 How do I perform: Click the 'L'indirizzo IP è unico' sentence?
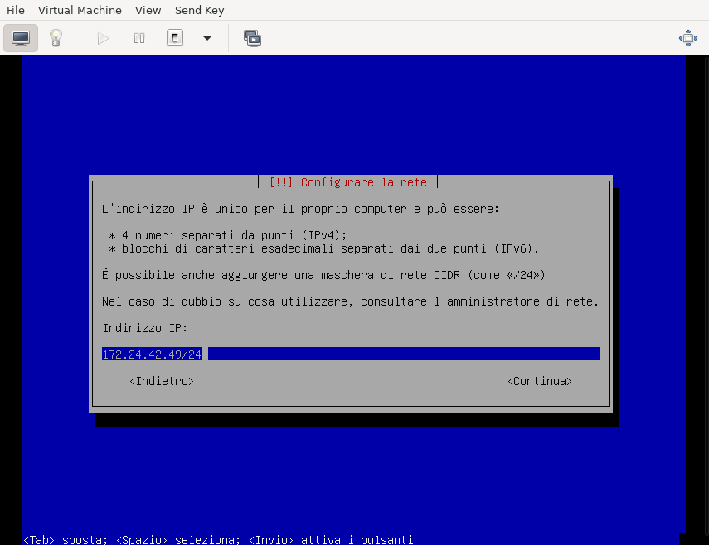tap(300, 209)
